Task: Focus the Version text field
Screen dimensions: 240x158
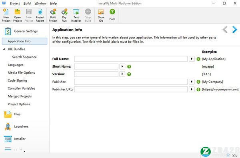Action: point(96,74)
